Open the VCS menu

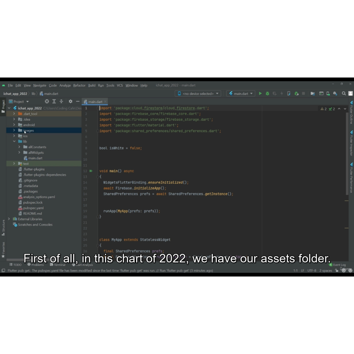[x=120, y=85]
